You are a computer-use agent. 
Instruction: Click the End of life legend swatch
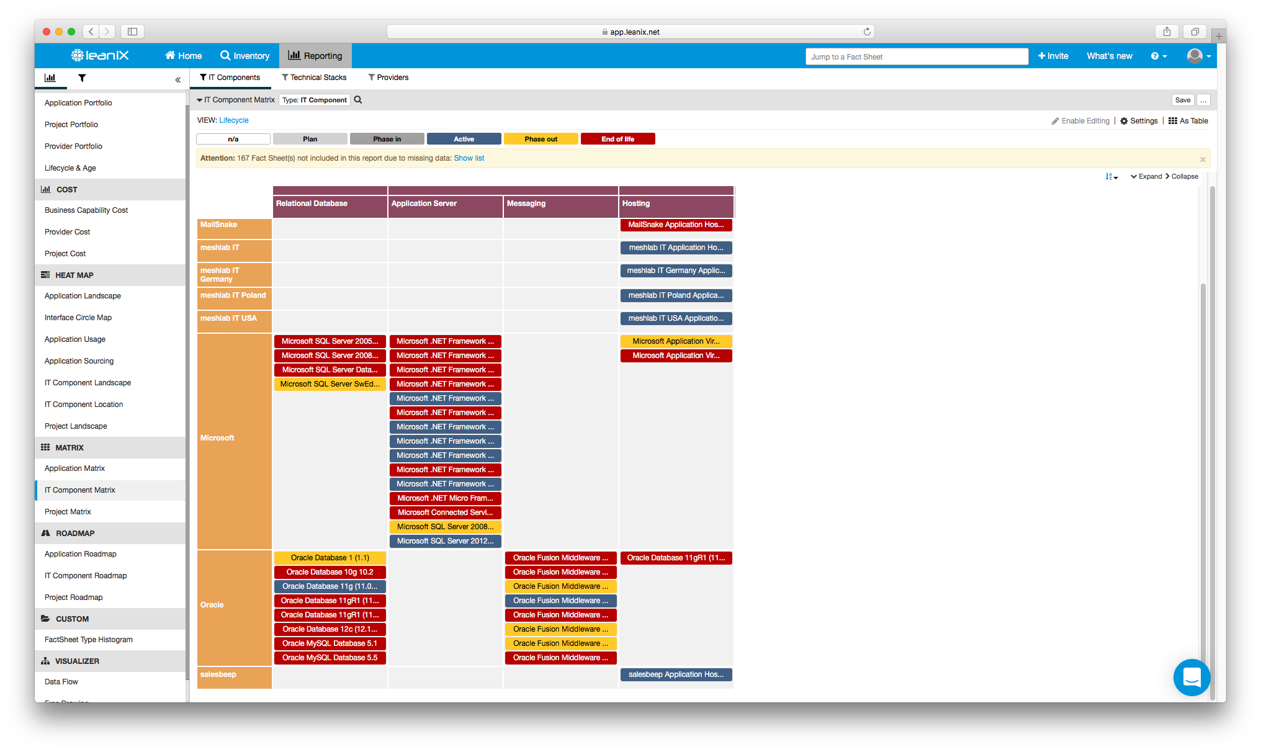618,139
